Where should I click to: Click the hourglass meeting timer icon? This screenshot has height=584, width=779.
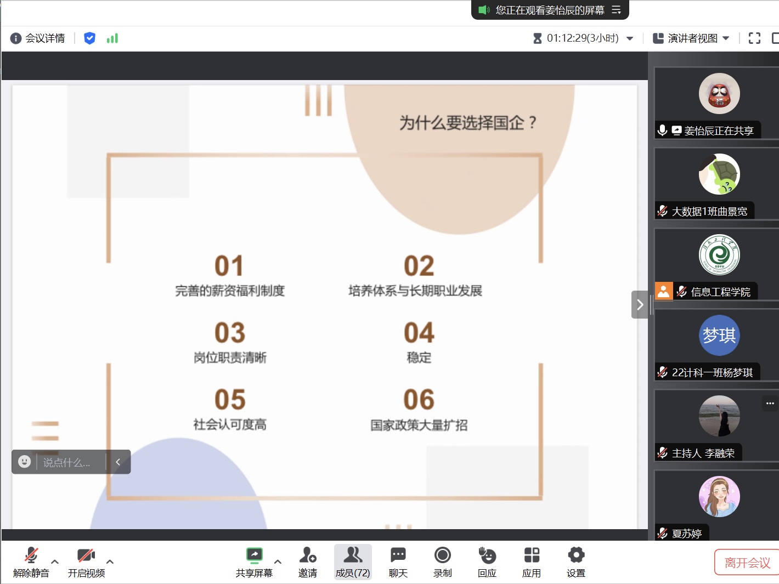click(538, 38)
